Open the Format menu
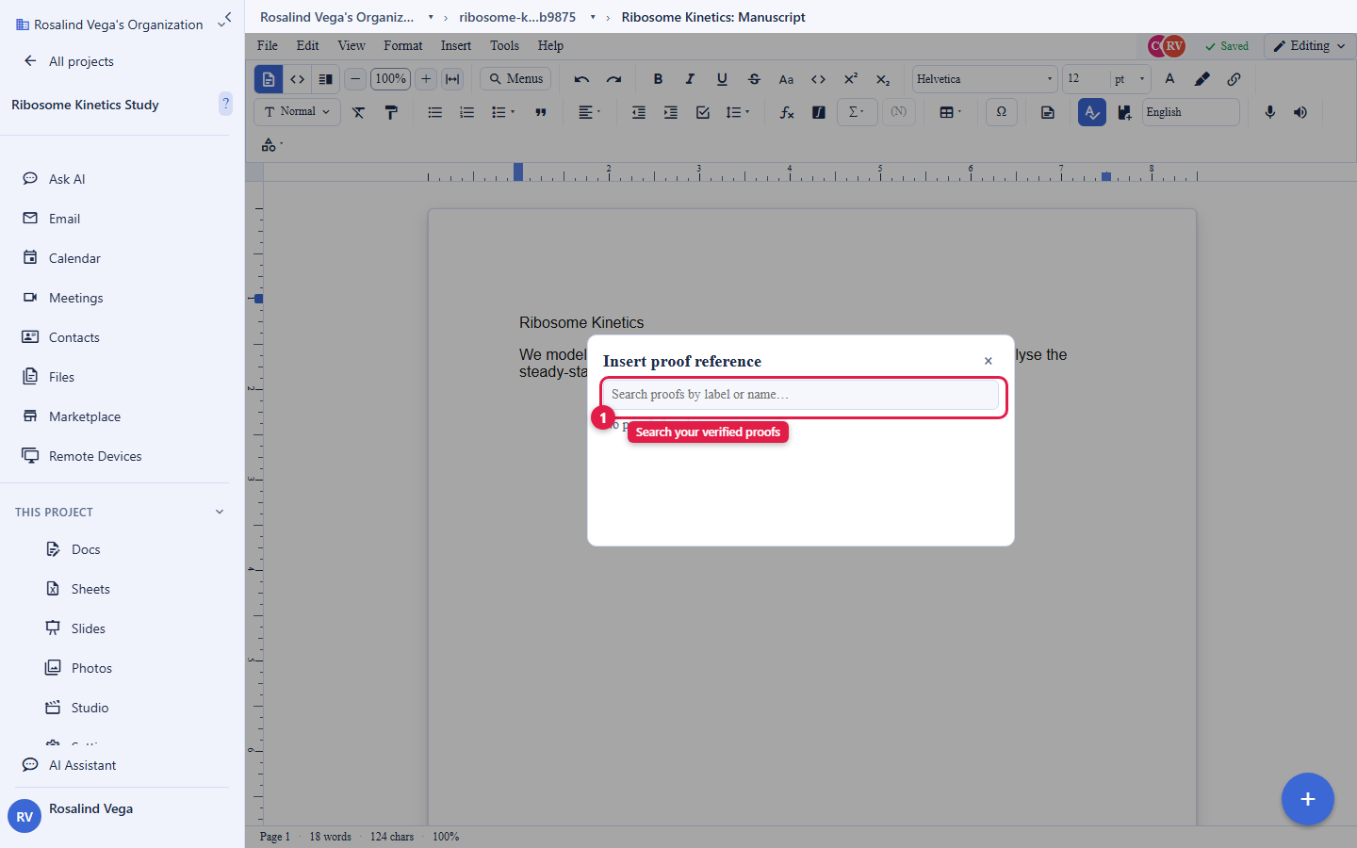 tap(402, 45)
